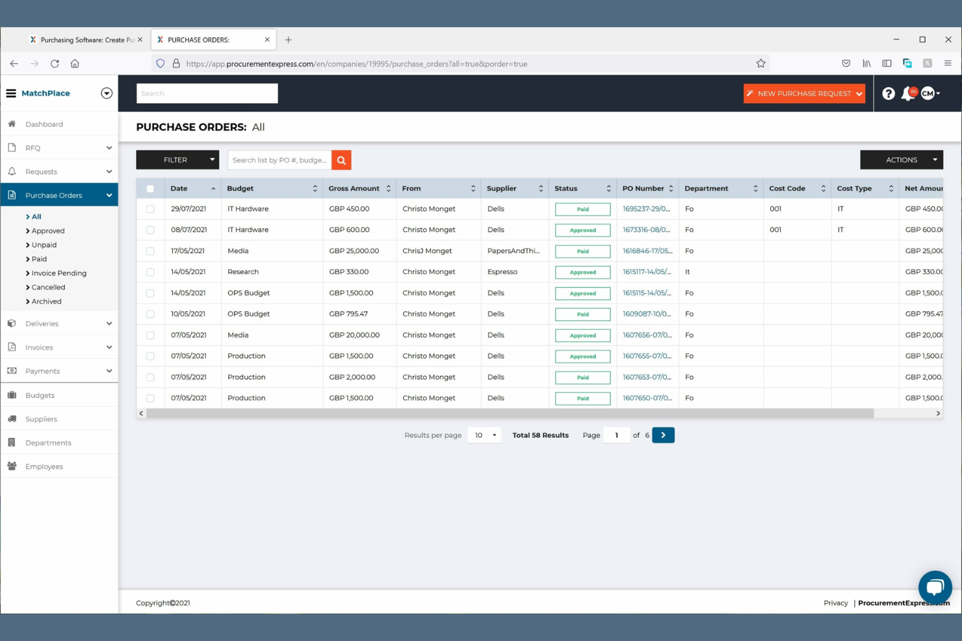
Task: Open PO number 1616846-17/05...
Action: (647, 251)
